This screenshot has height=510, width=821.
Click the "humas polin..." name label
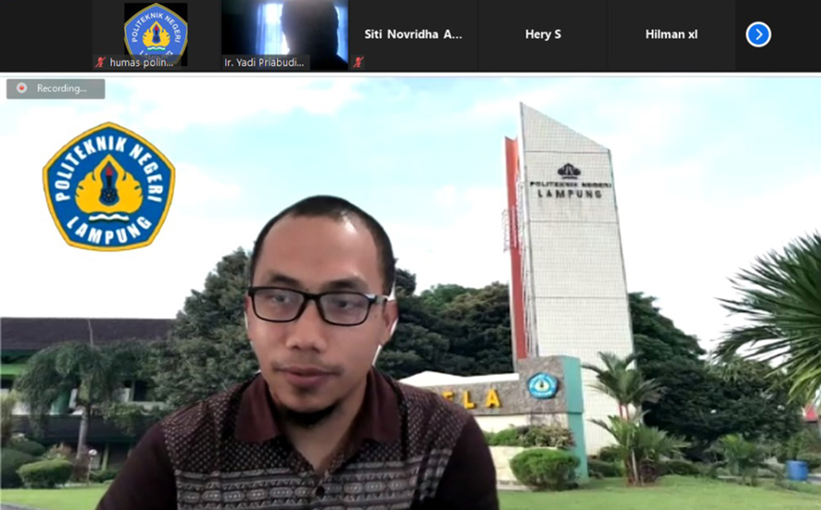[x=141, y=62]
